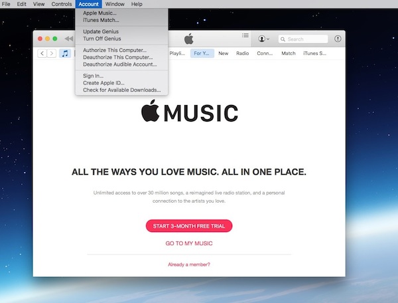The width and height of the screenshot is (398, 303).
Task: Minimize the iTunes window
Action: click(48, 39)
